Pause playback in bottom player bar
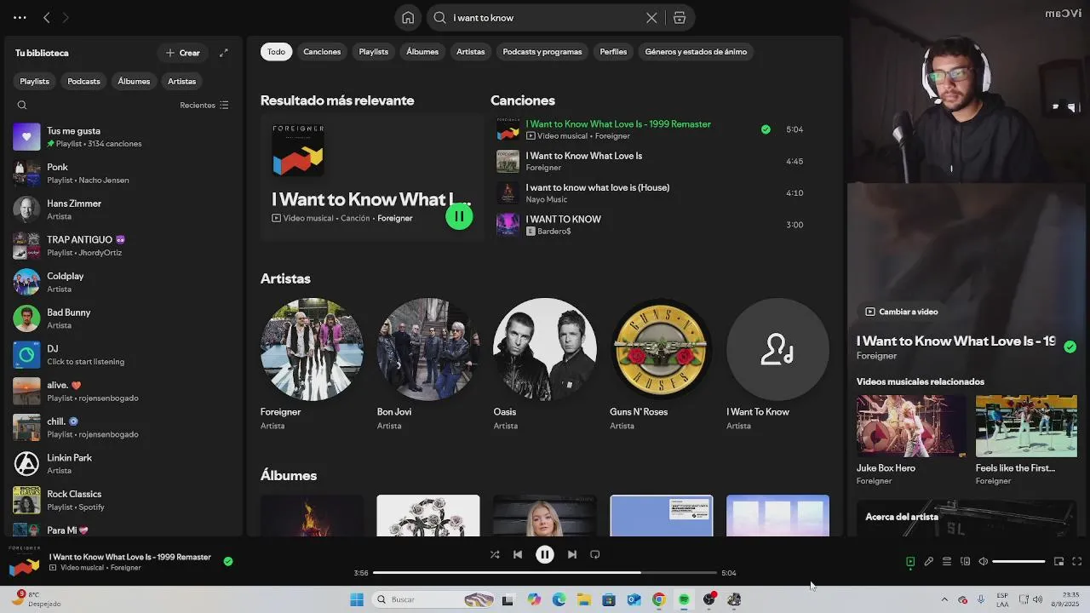Viewport: 1090px width, 613px height. pyautogui.click(x=545, y=554)
